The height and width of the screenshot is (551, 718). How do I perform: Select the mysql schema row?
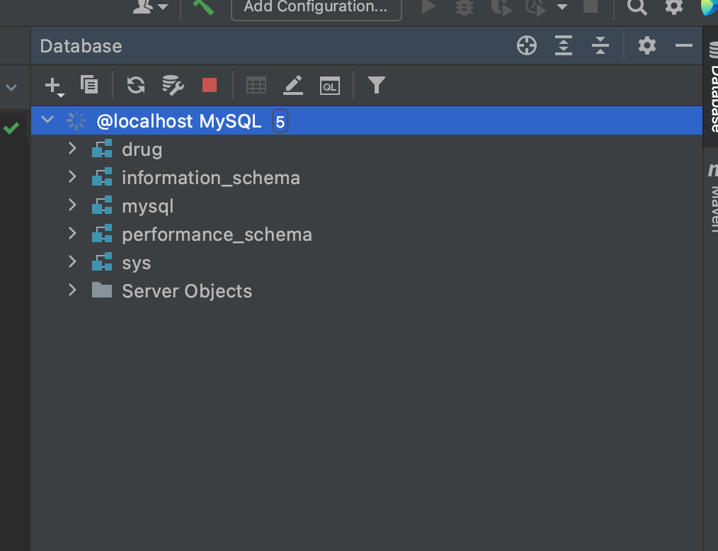coord(366,206)
